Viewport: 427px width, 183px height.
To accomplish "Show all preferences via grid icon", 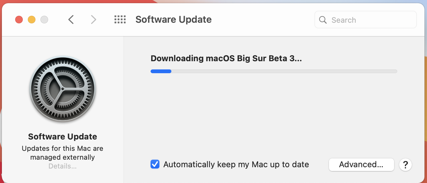I will [120, 20].
